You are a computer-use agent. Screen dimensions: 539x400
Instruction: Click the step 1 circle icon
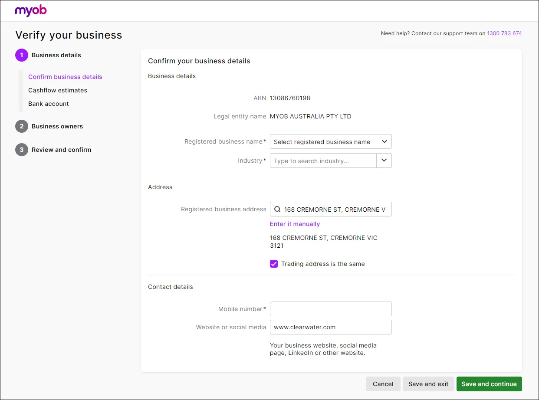point(22,55)
